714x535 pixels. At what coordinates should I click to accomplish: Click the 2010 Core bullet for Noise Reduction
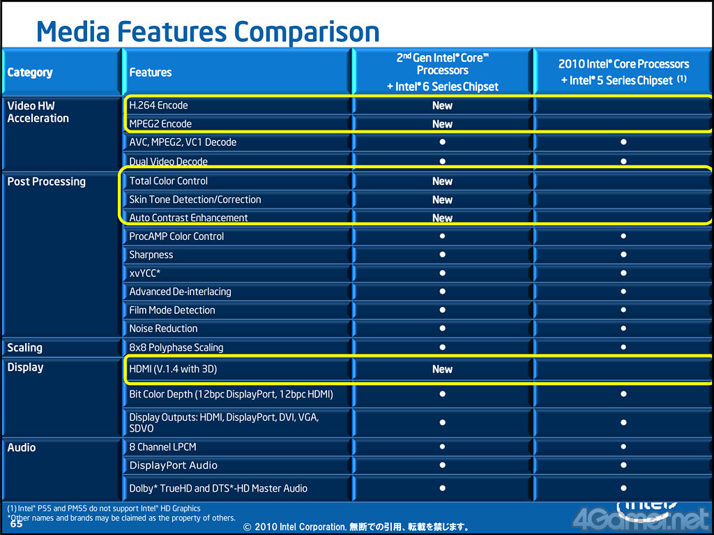click(x=623, y=328)
